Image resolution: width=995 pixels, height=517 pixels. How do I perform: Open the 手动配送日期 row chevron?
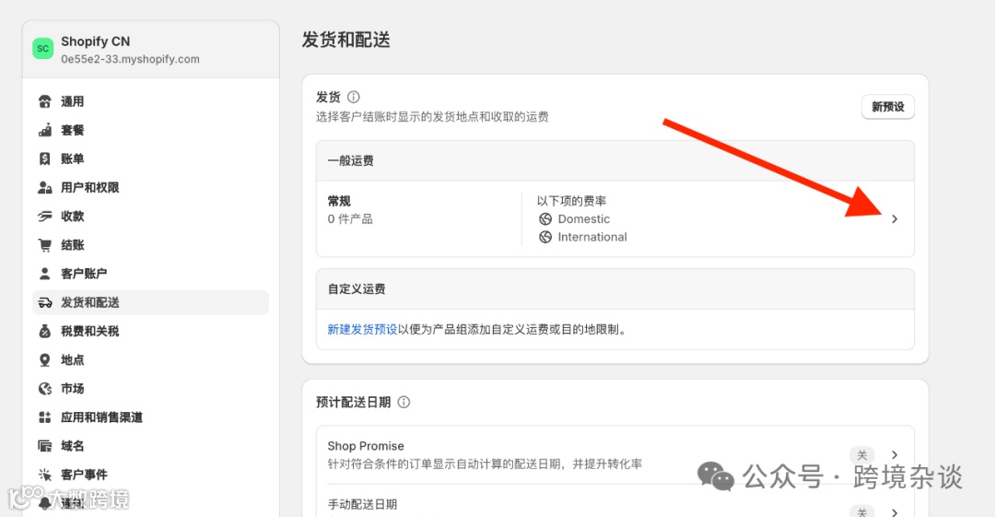894,511
